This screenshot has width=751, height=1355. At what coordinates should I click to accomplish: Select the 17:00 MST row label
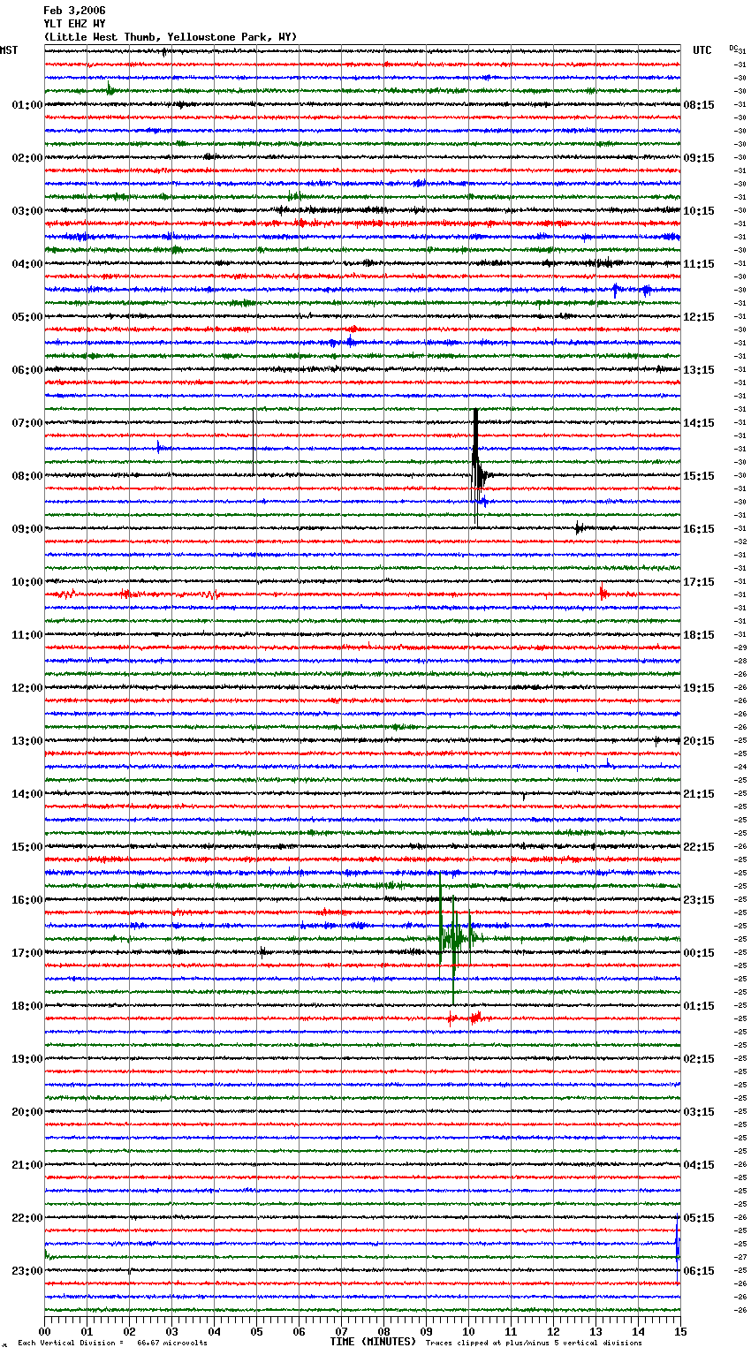[x=27, y=953]
